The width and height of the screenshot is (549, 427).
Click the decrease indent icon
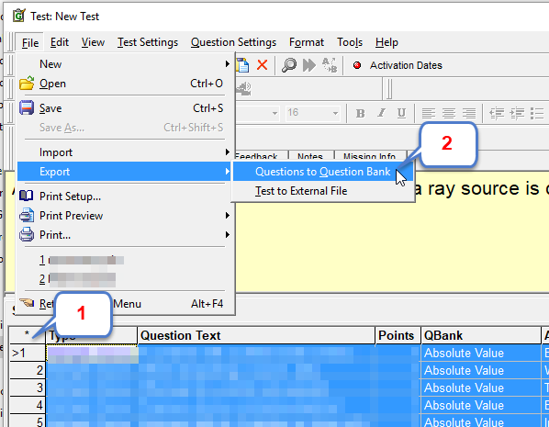(x=497, y=113)
